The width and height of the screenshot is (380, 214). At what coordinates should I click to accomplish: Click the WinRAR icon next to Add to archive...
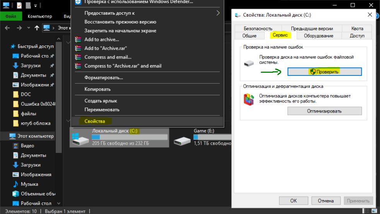point(78,39)
